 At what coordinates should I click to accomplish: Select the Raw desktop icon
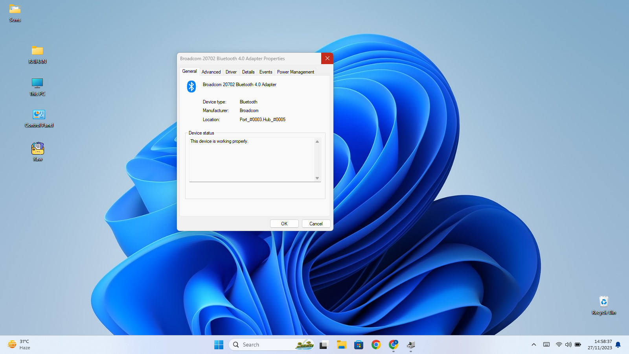(38, 149)
